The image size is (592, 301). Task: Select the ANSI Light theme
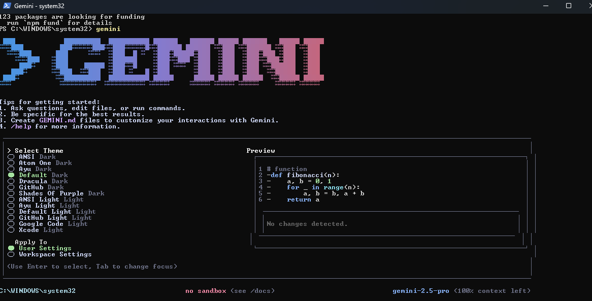(46, 199)
